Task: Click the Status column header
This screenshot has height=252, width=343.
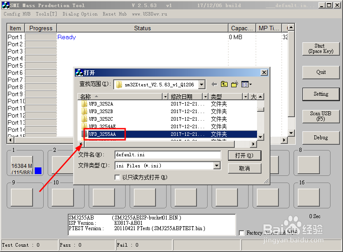Action: coord(143,28)
